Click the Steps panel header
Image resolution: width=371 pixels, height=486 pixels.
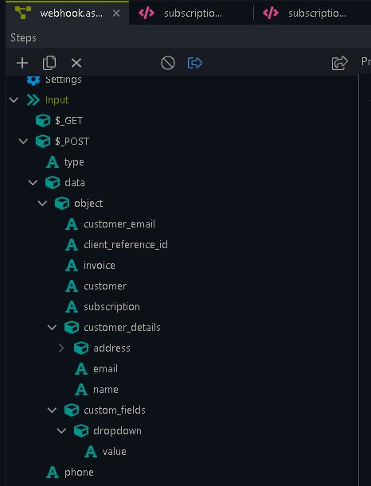tap(23, 38)
